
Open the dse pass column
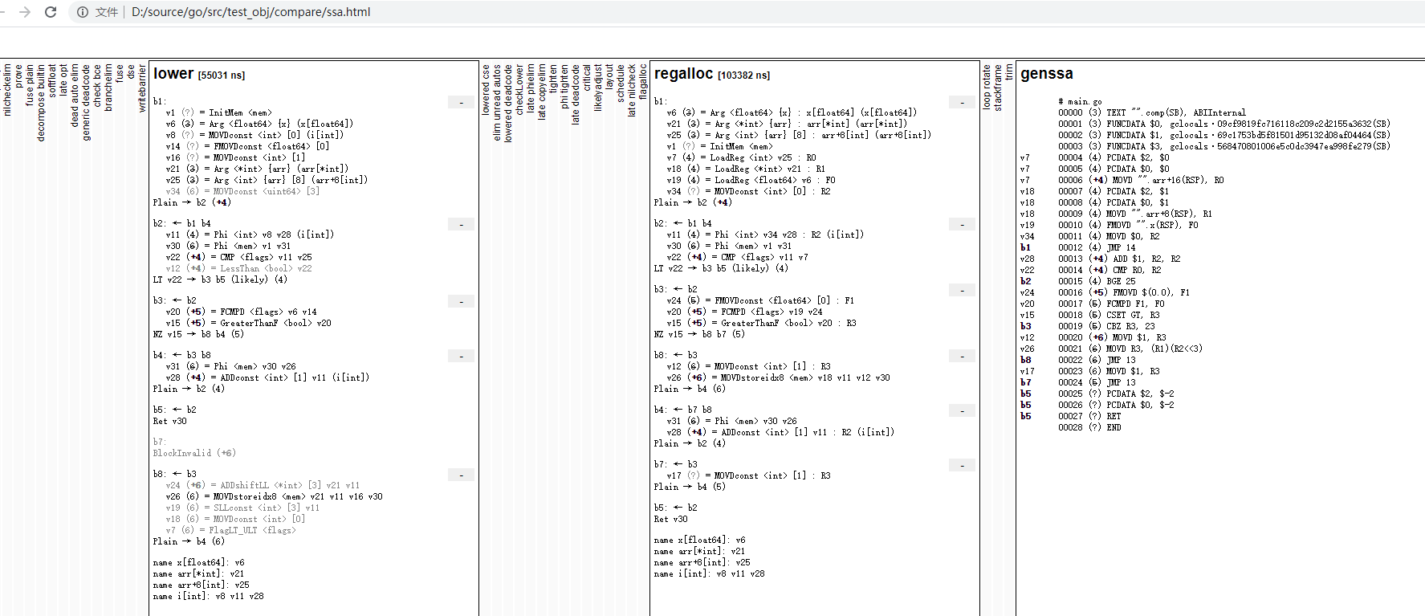coord(131,71)
